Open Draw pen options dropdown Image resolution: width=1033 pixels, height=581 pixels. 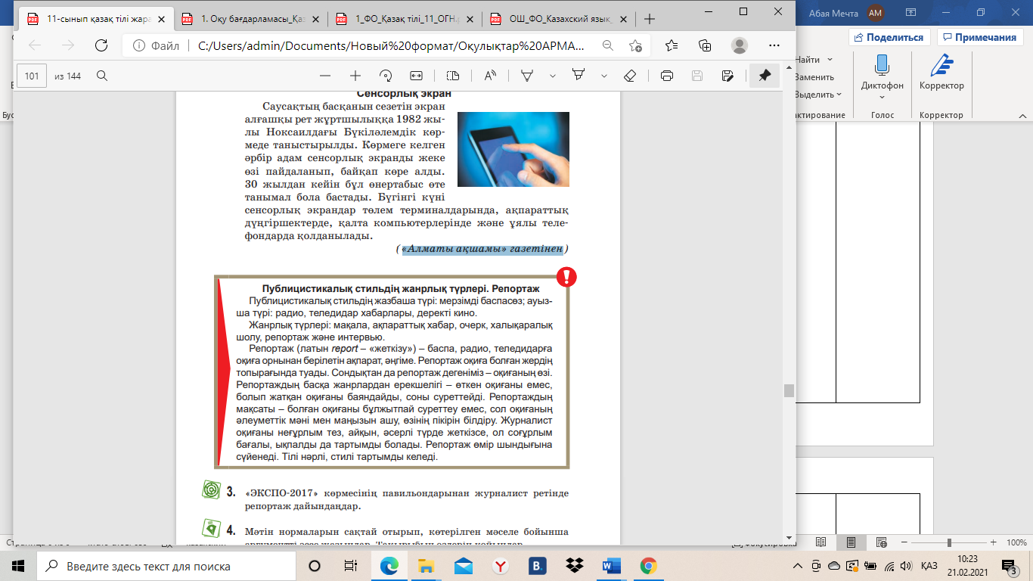(553, 76)
